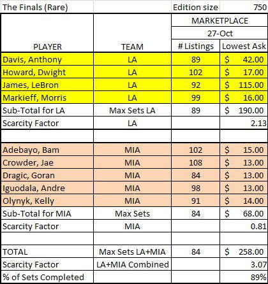
Task: Select the 'Dragic, Goran' player cell
Action: coord(47,175)
